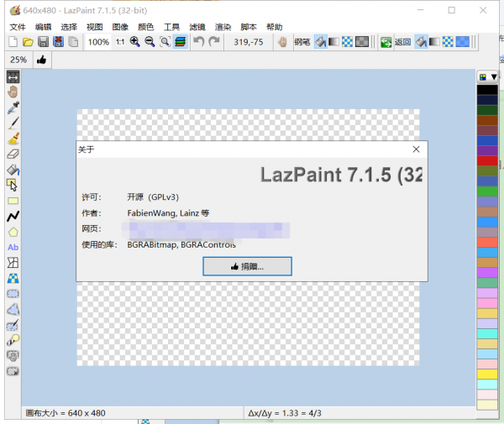Pick the black palette swatch
Image resolution: width=504 pixels, height=424 pixels.
pyautogui.click(x=487, y=90)
